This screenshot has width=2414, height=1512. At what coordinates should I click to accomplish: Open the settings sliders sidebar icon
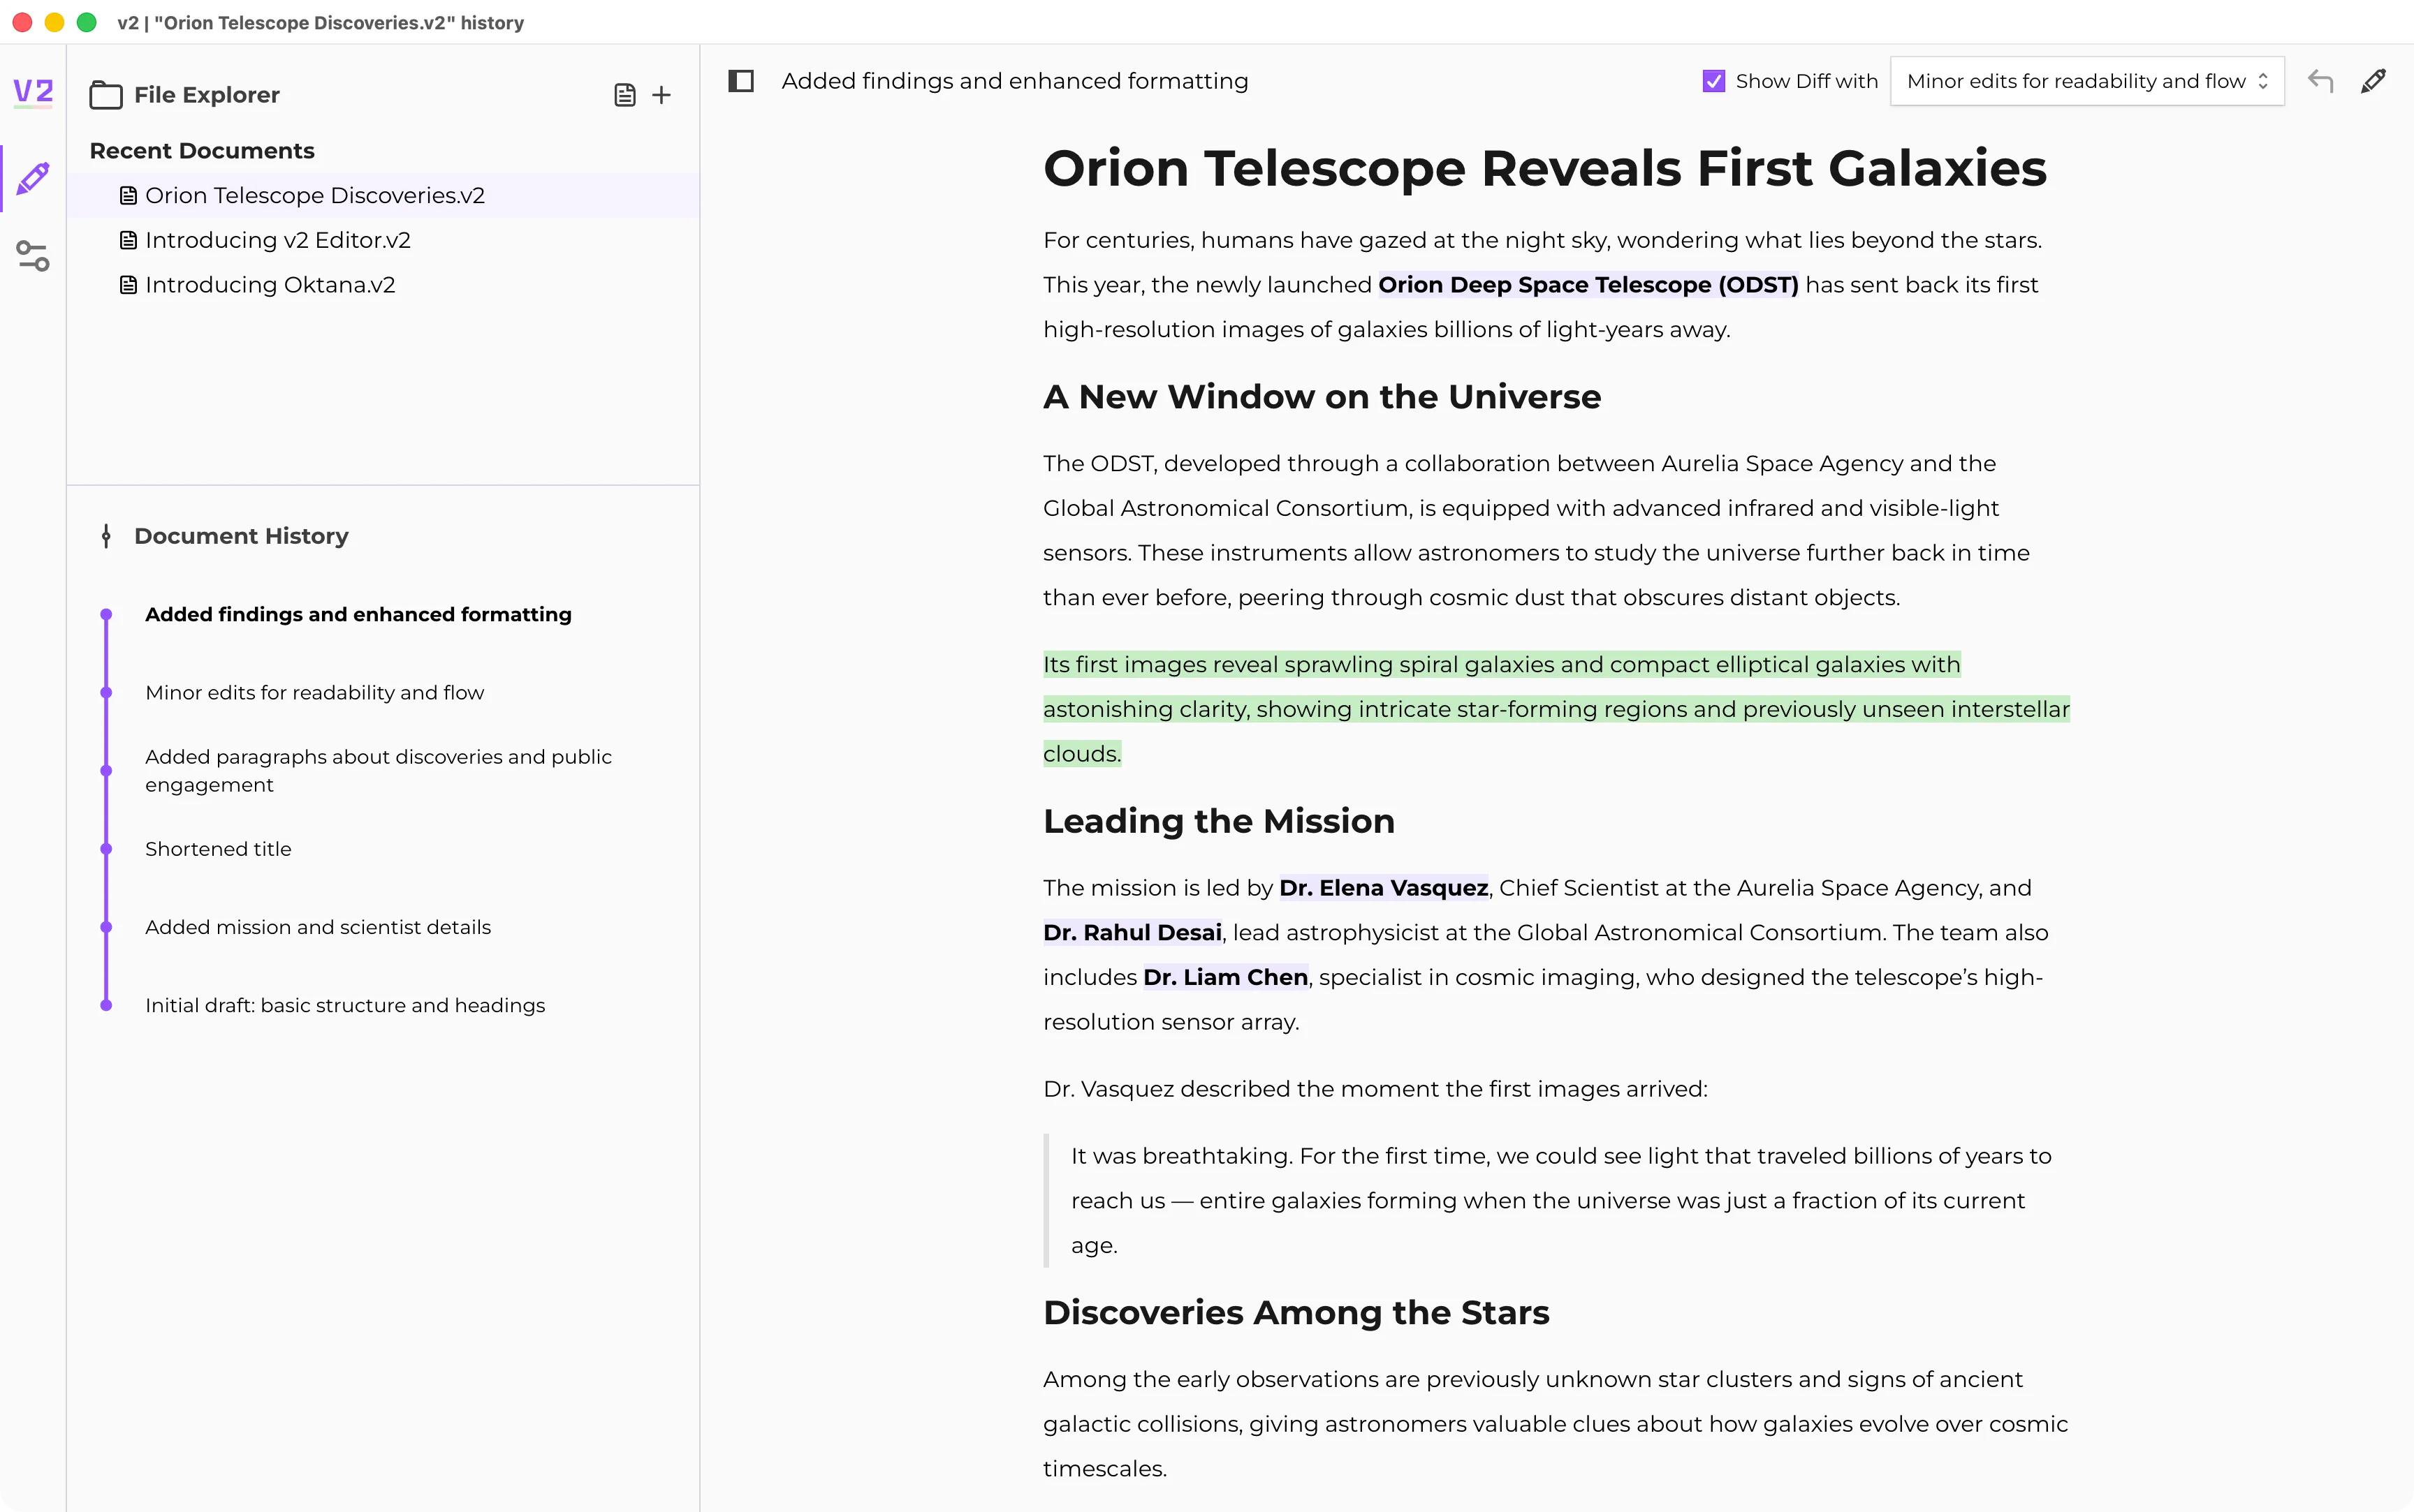(33, 256)
